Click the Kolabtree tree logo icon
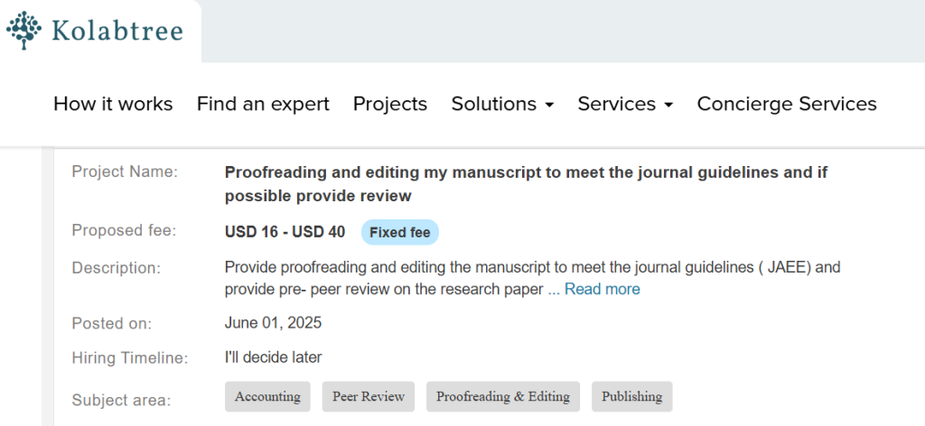Viewport: 925px width, 426px height. pos(24,31)
